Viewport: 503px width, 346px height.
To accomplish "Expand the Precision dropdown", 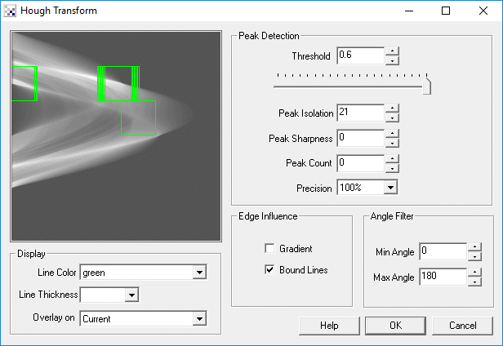I will click(390, 188).
